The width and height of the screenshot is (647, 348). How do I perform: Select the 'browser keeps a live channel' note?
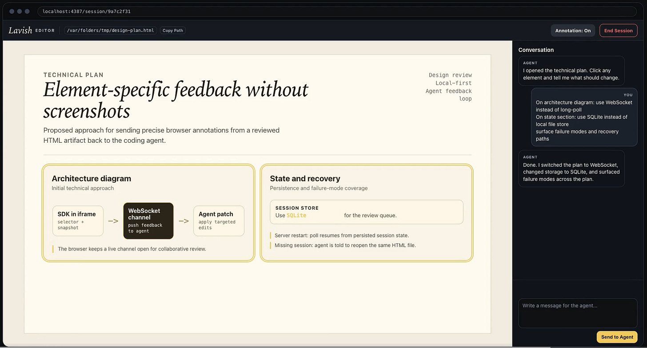pos(132,249)
